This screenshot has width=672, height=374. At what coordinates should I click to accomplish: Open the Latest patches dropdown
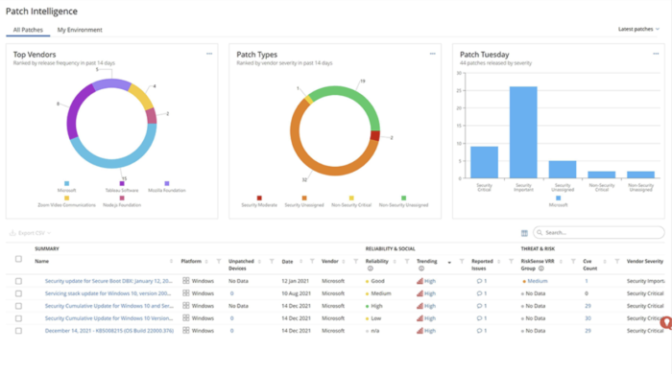(x=638, y=29)
